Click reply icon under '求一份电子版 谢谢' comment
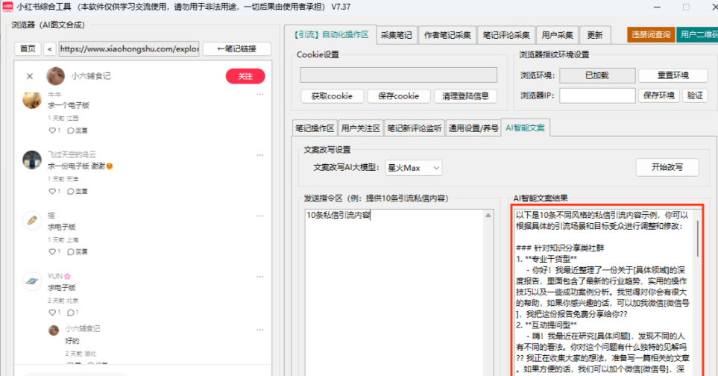 71,192
